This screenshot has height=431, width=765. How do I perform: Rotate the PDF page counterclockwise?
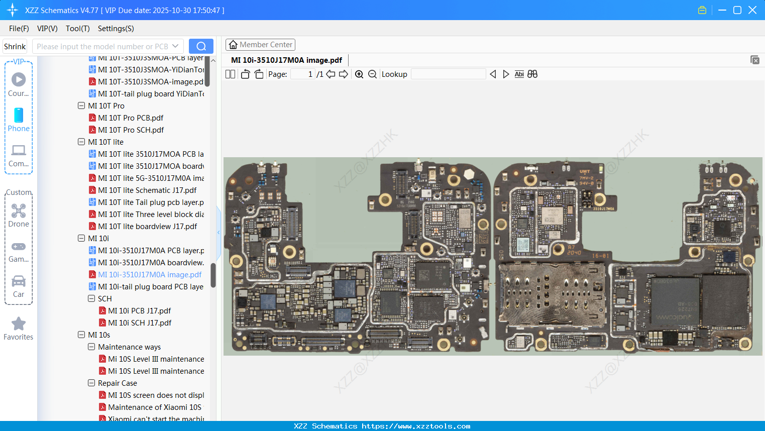click(x=245, y=74)
